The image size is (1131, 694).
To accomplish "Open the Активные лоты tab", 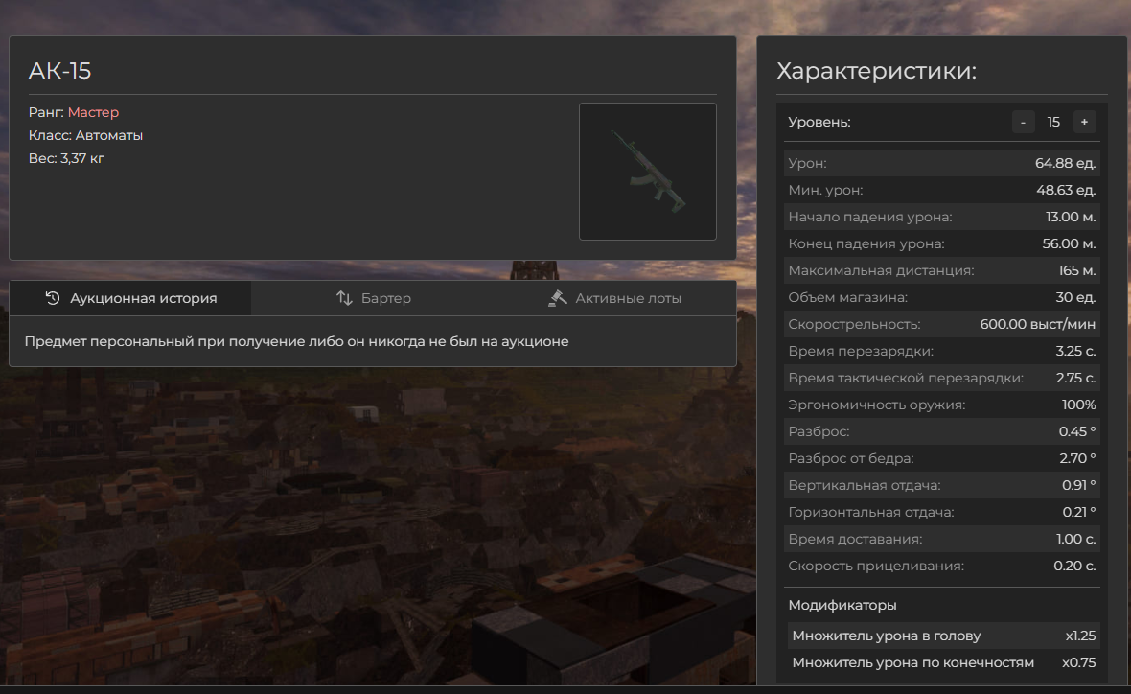I will pos(615,298).
